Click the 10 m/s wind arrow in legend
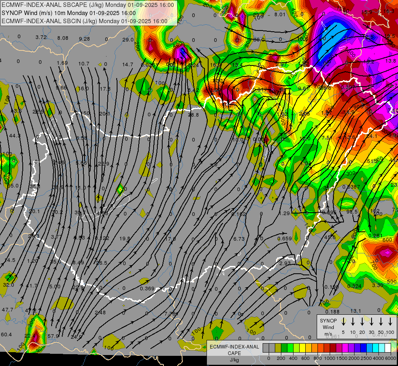The image size is (398, 366). pos(353,322)
